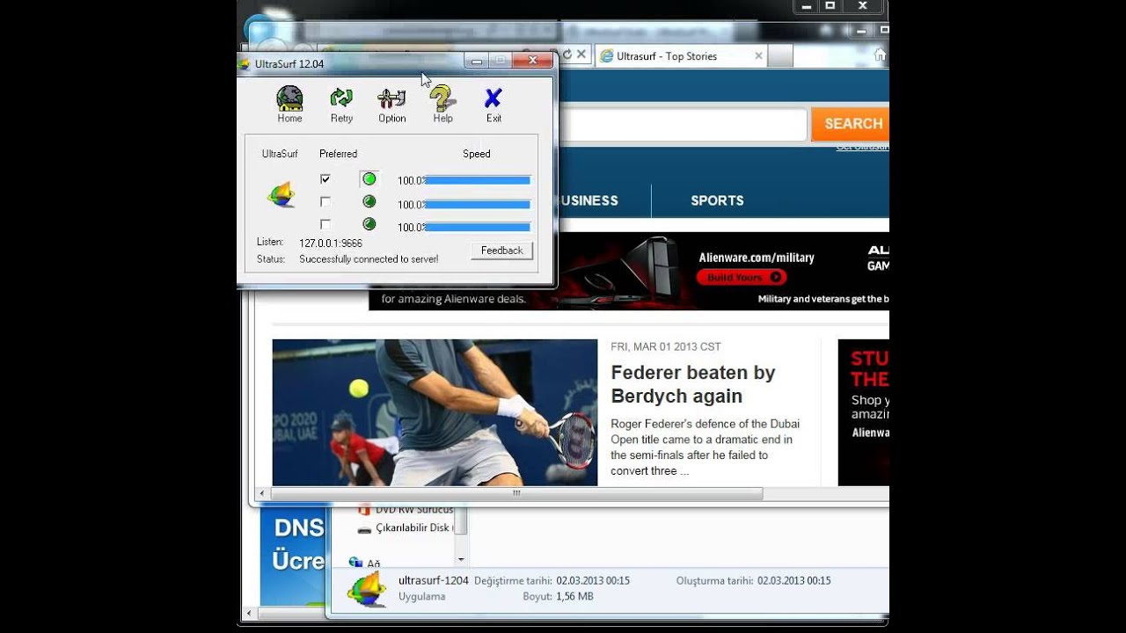Exit UltraSurf via the blue X icon
This screenshot has height=633, width=1126.
[x=494, y=104]
